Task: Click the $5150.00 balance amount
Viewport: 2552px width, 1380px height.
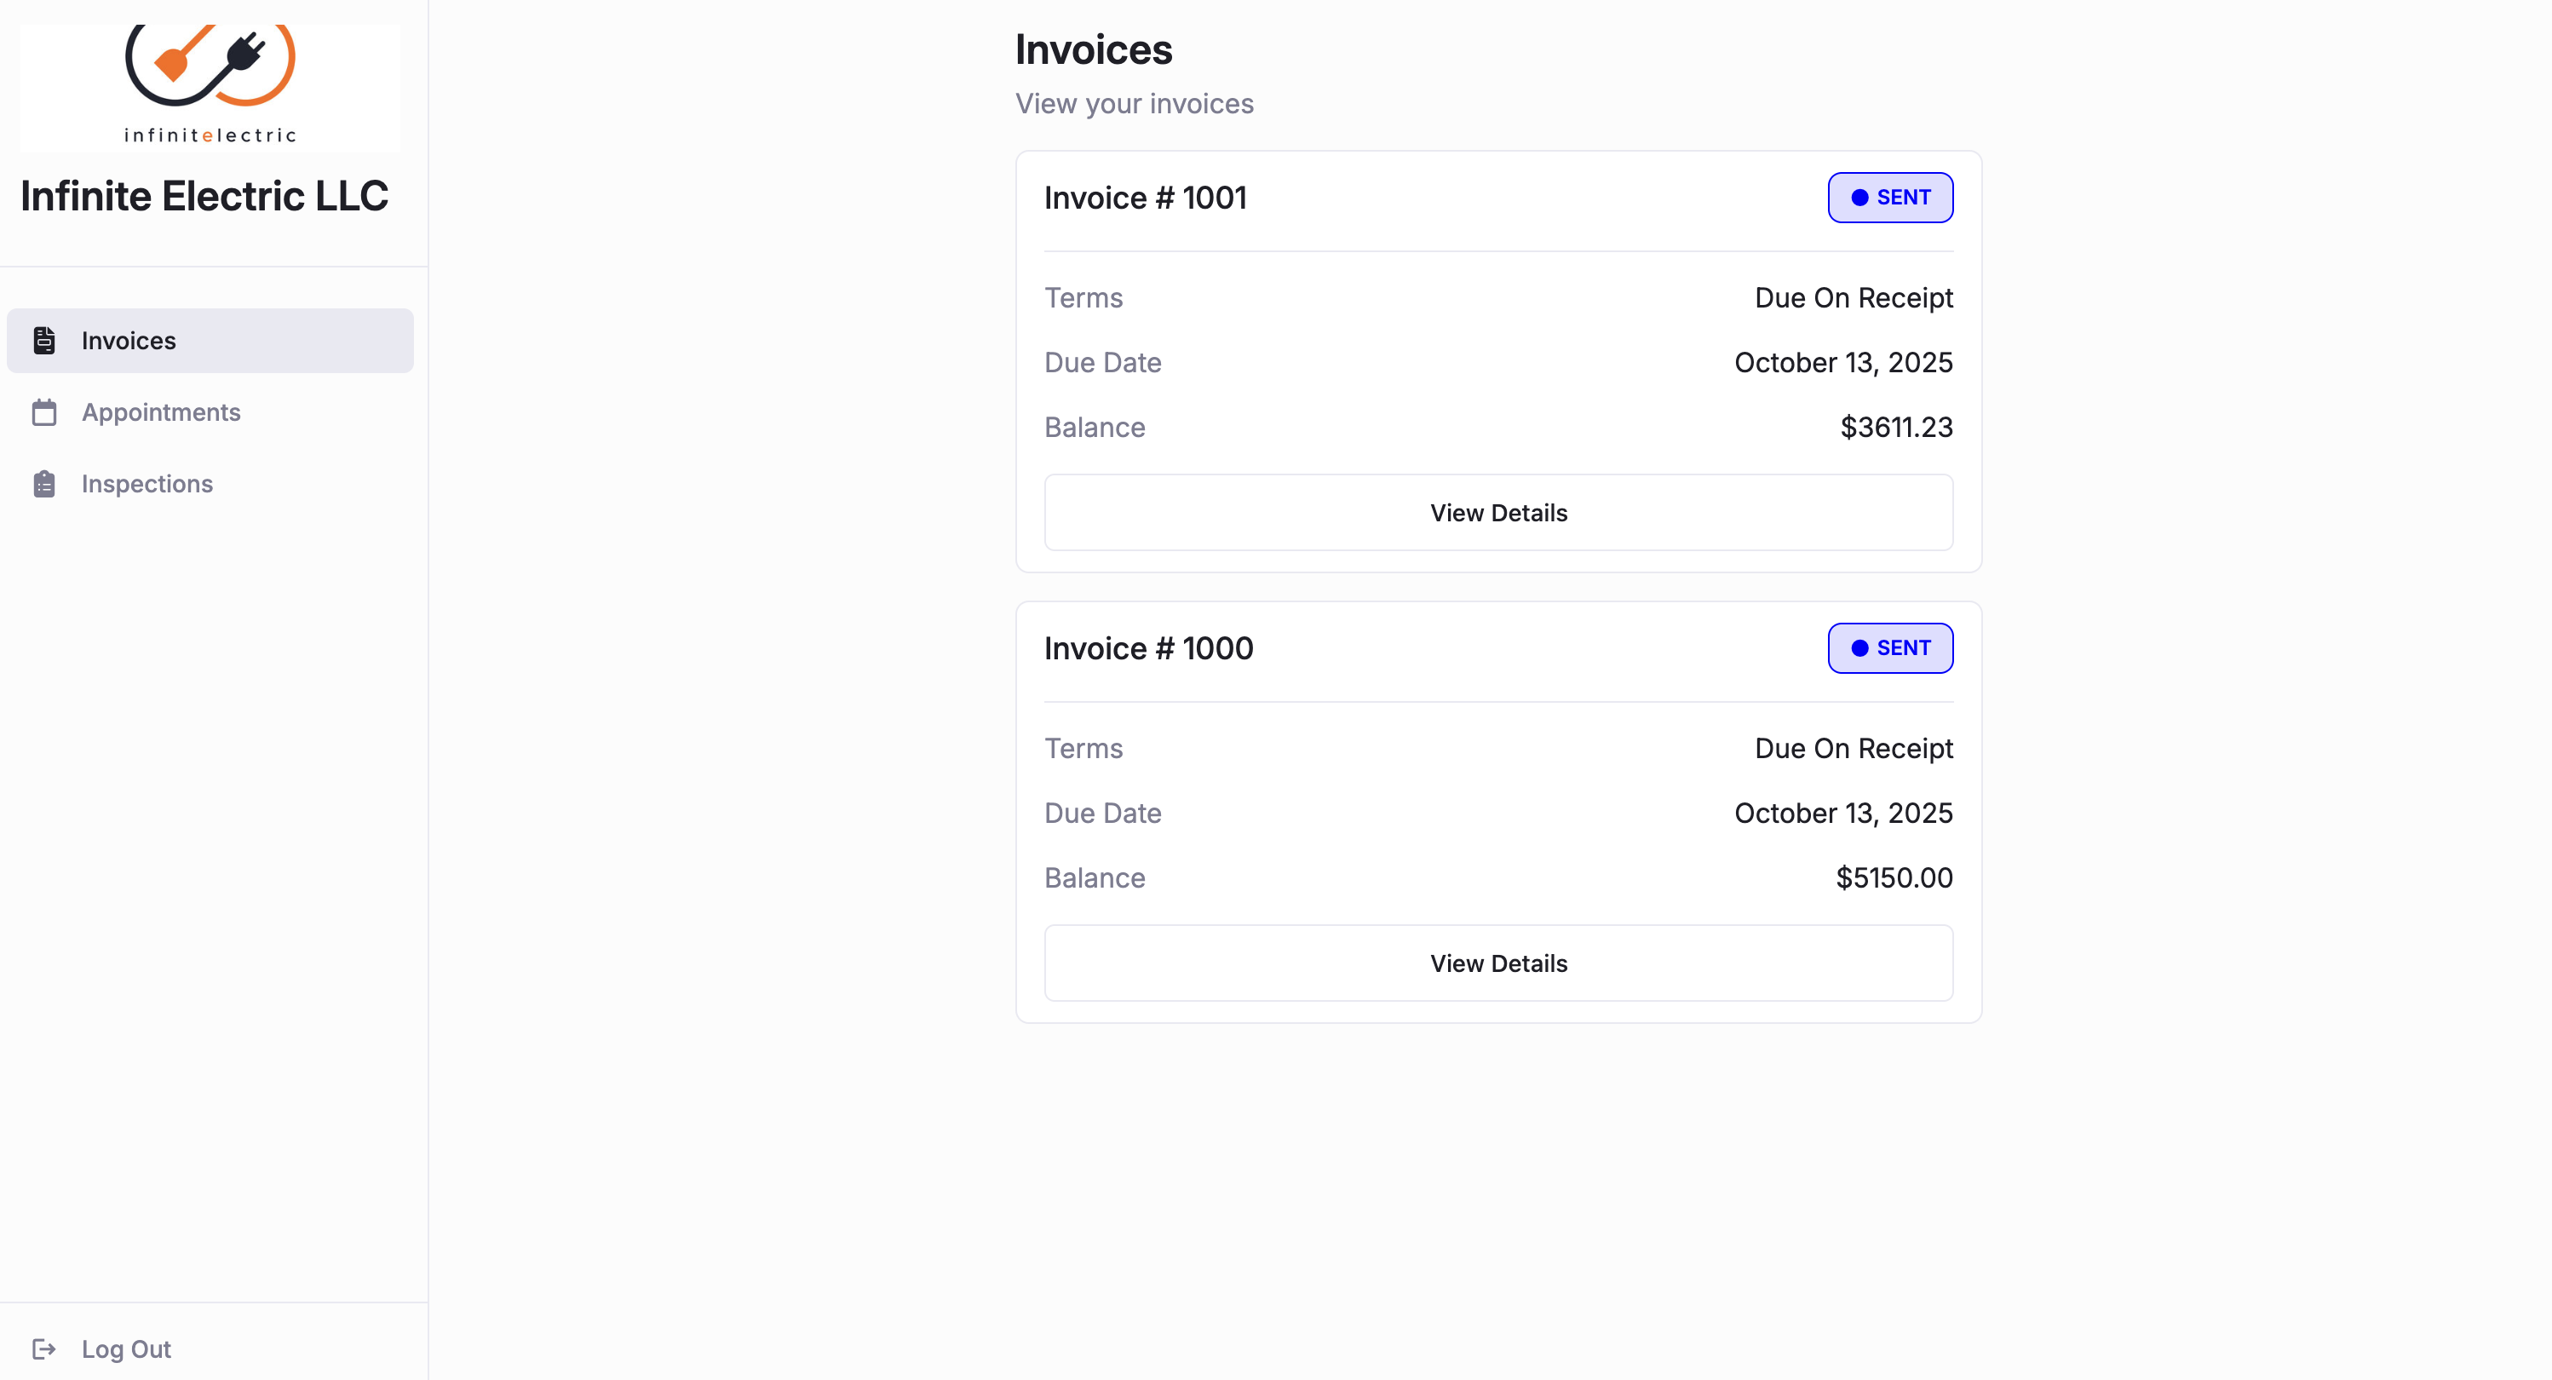Action: click(1894, 877)
